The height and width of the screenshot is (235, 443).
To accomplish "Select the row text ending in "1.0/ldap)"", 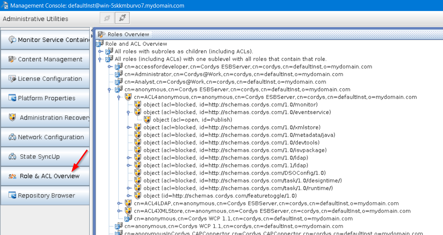I will (226, 158).
